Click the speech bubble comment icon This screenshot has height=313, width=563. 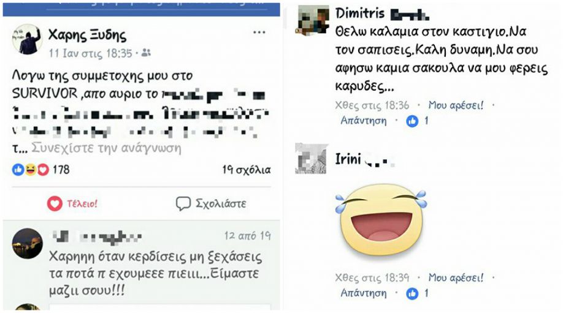coord(183,203)
